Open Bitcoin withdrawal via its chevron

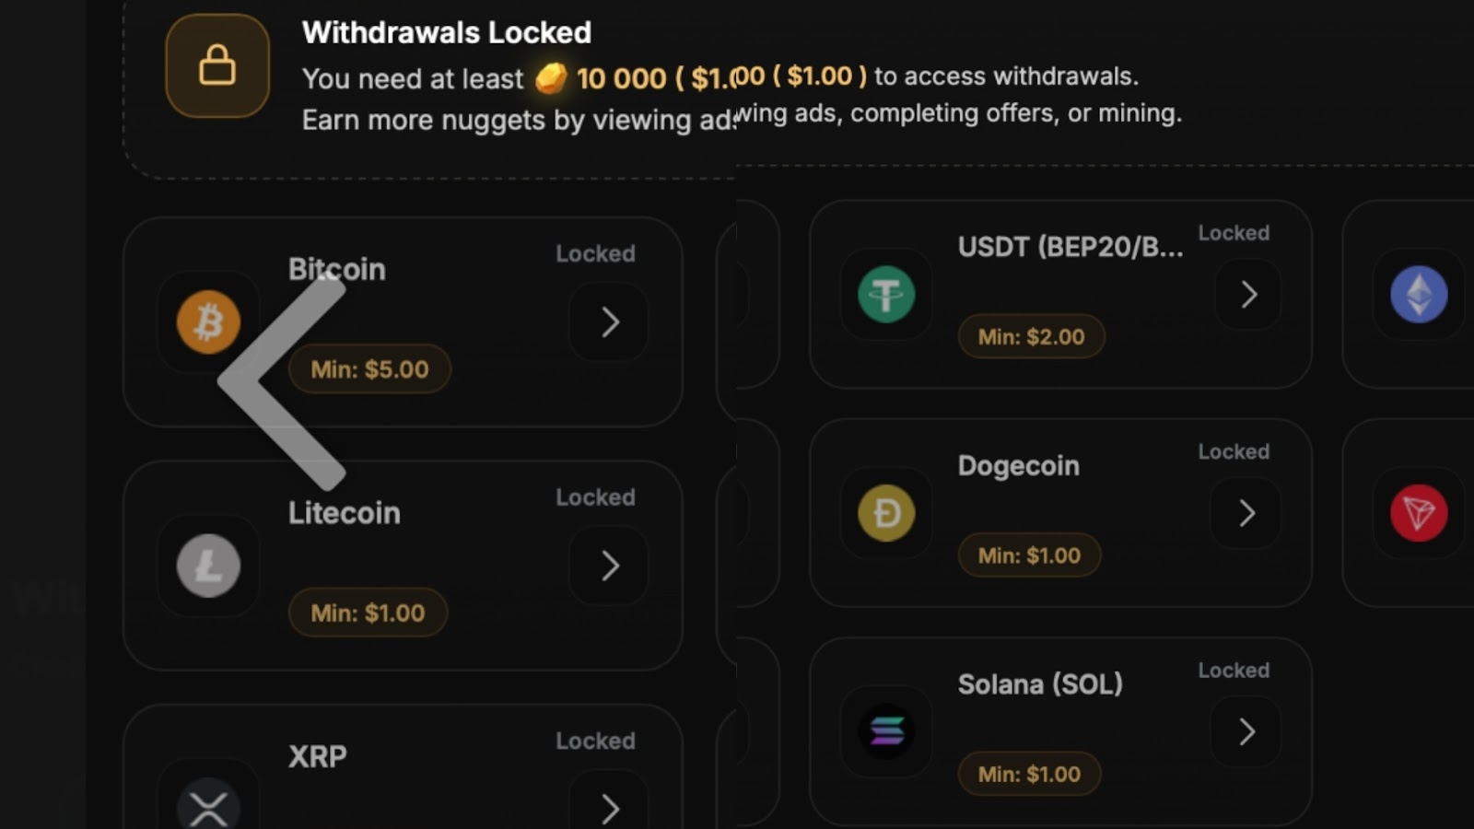point(609,322)
